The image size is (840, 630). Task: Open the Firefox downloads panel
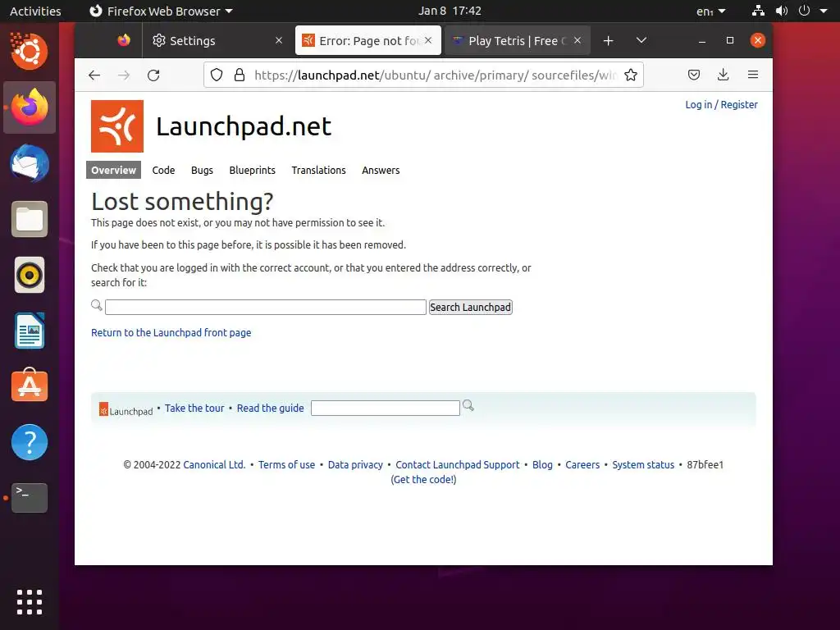724,75
